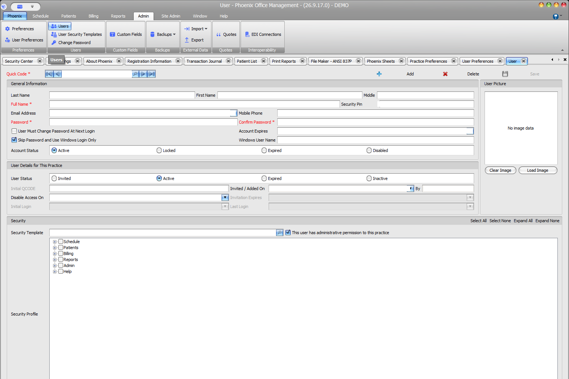Click the Export ribbon button
Viewport: 569px width, 379px height.
point(194,40)
